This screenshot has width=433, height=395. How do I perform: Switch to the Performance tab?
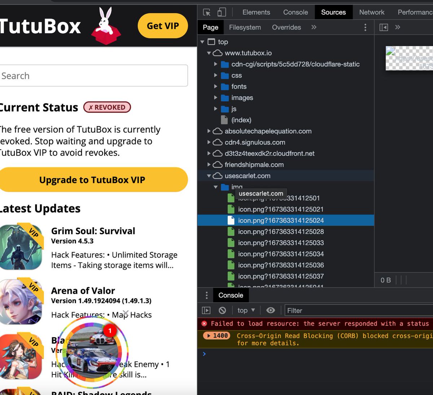[415, 12]
